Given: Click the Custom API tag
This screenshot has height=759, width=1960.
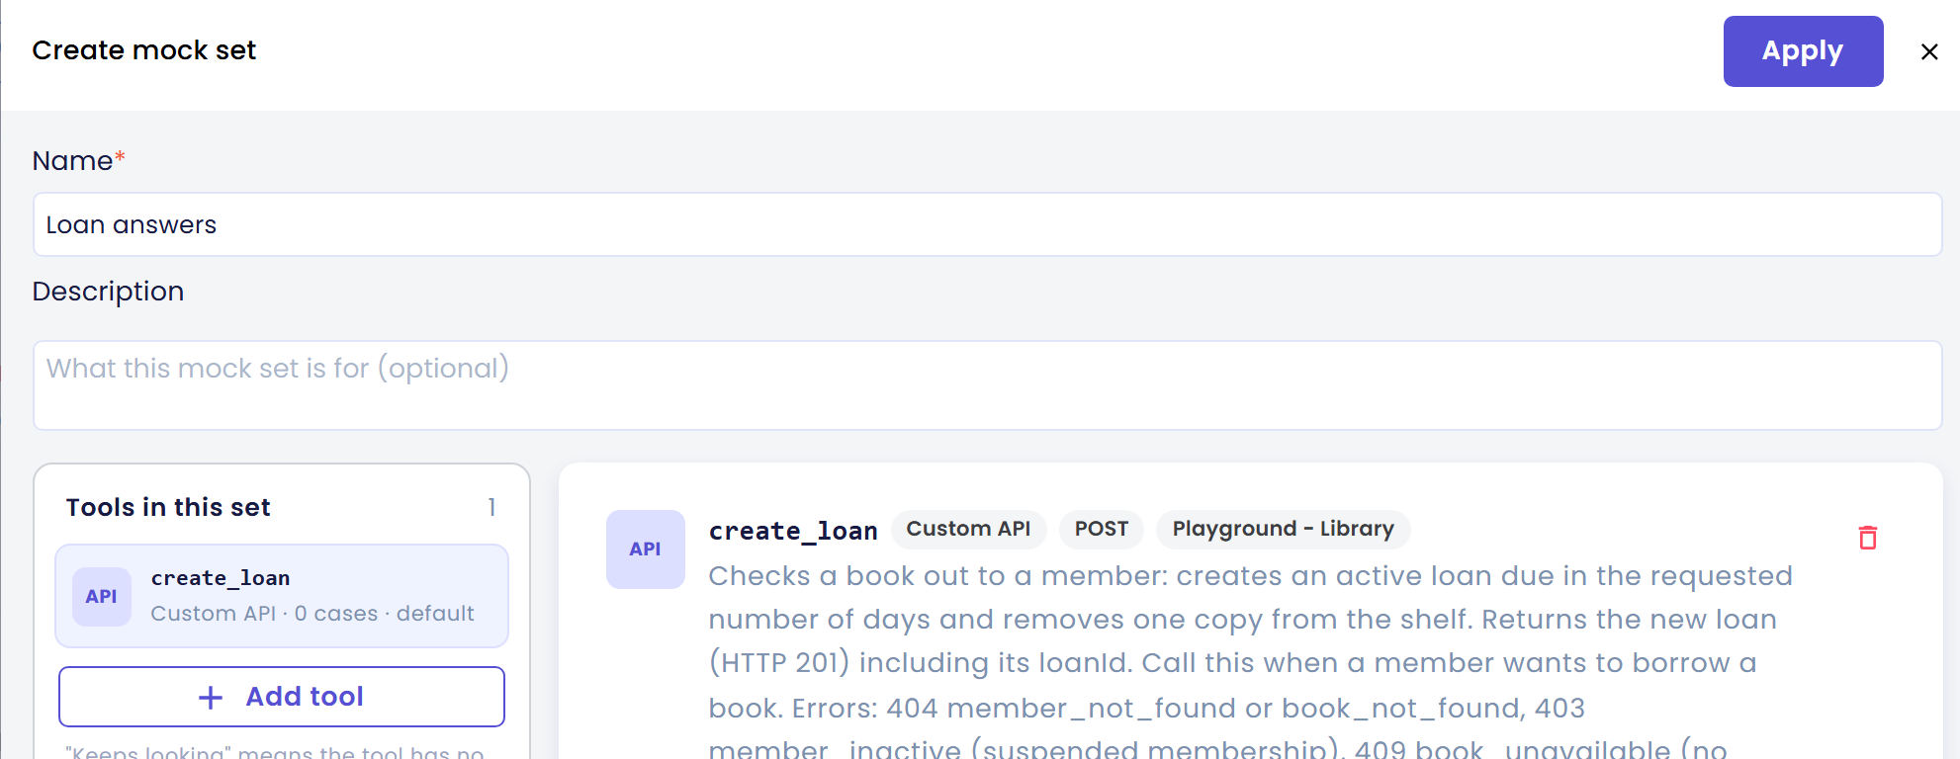Looking at the screenshot, I should pyautogui.click(x=968, y=530).
